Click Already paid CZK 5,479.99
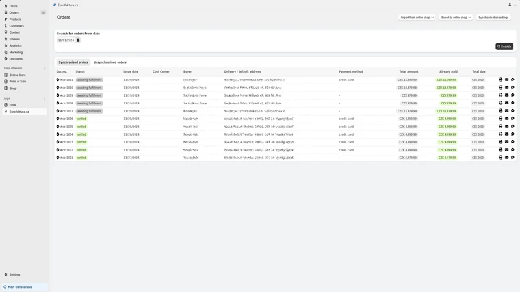Viewport: 520px width, 292px height. pos(447,158)
